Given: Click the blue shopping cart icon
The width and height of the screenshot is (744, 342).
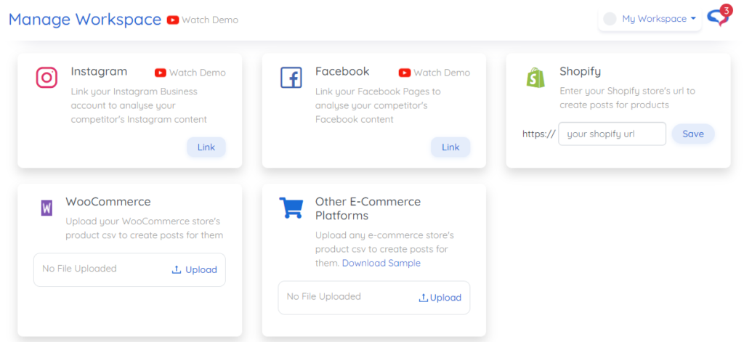Looking at the screenshot, I should pyautogui.click(x=291, y=208).
